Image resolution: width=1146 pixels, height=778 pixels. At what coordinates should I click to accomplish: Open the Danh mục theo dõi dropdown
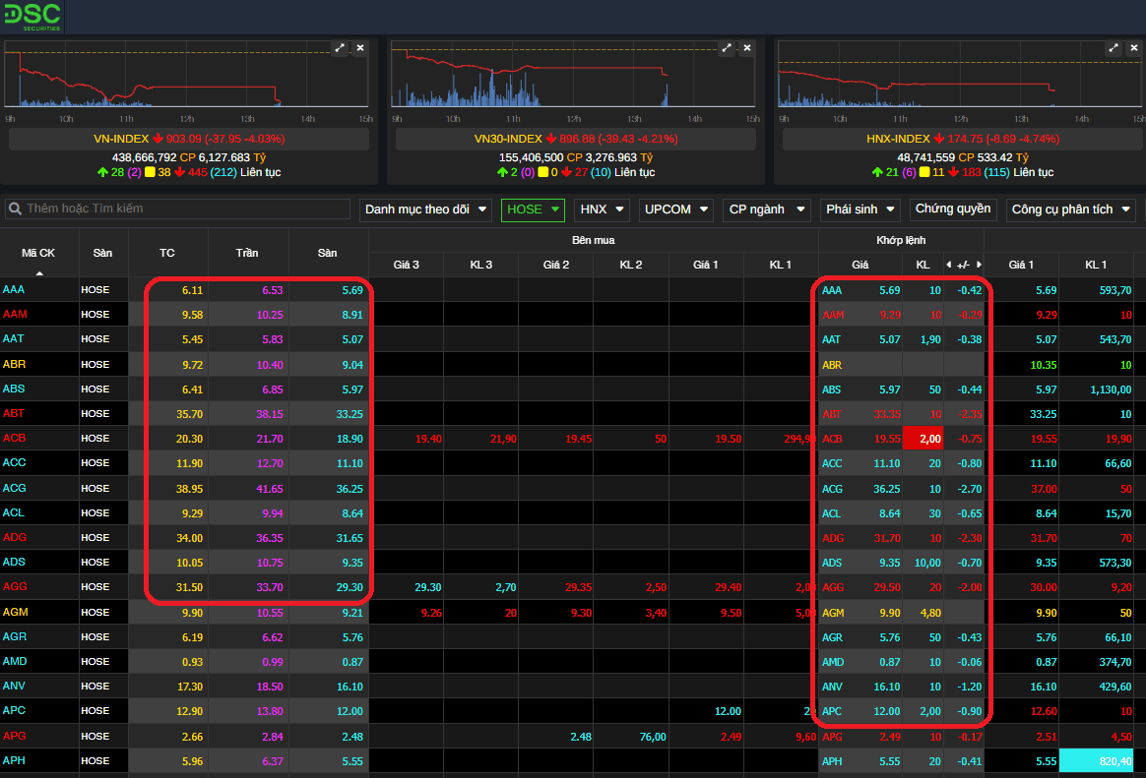(425, 209)
